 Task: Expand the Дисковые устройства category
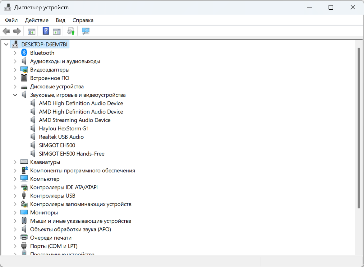(15, 87)
